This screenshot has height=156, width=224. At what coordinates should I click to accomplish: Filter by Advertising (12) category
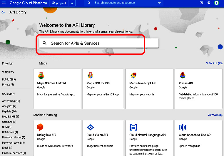tap(11, 101)
